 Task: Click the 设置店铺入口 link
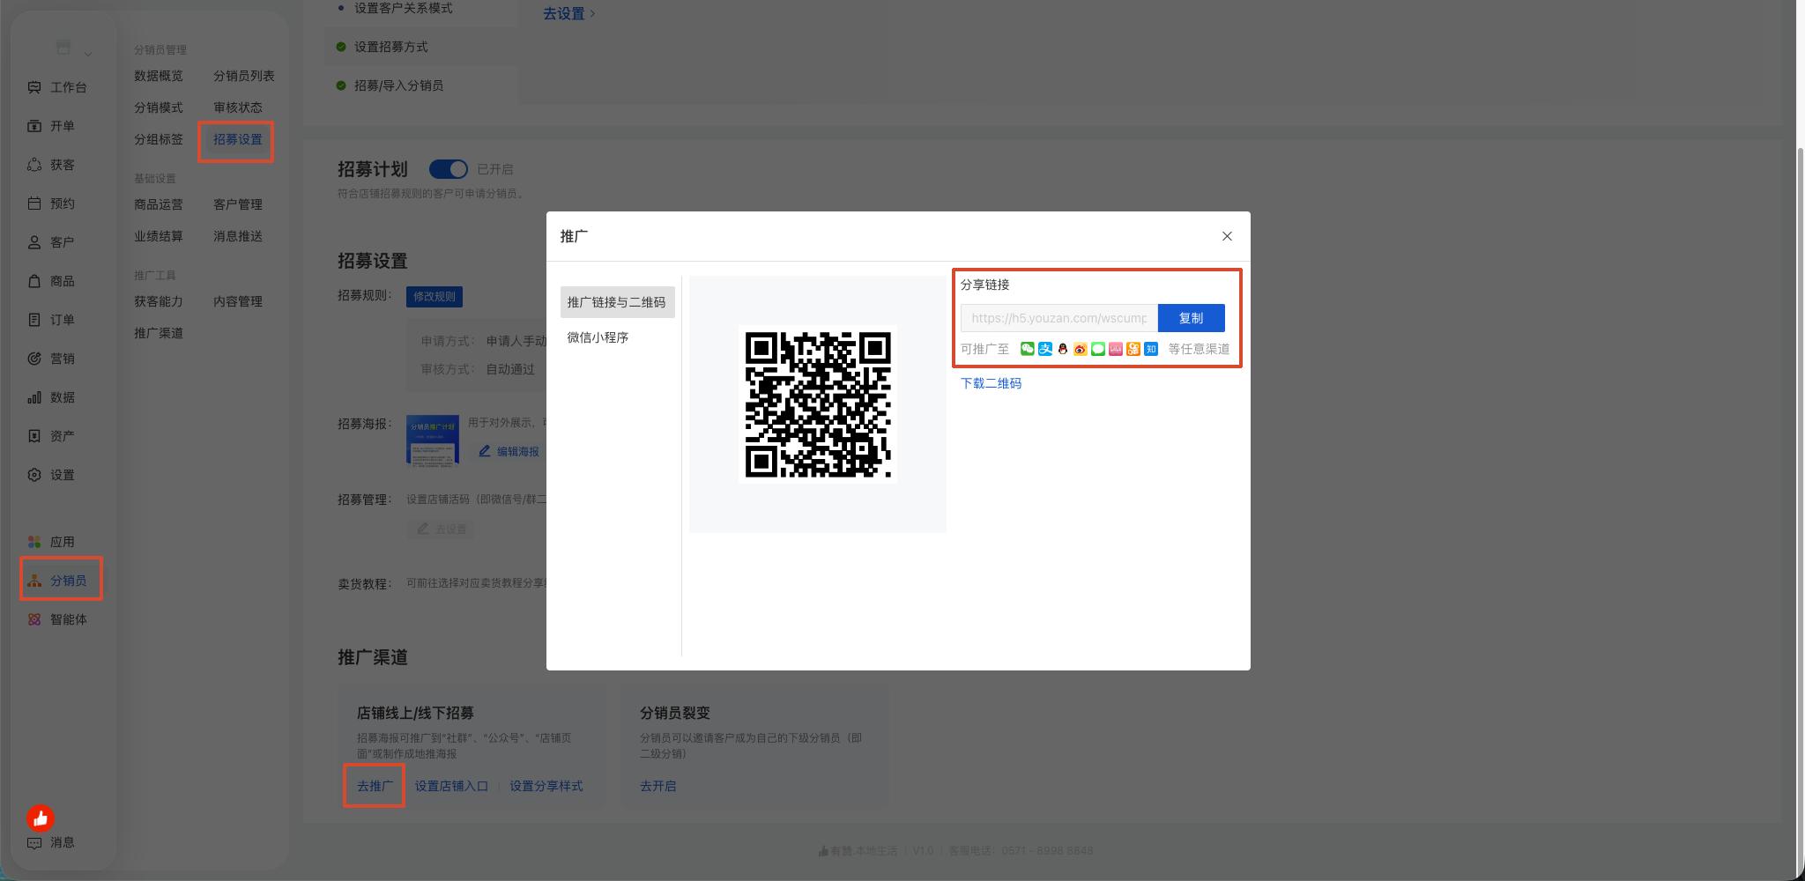pyautogui.click(x=451, y=786)
